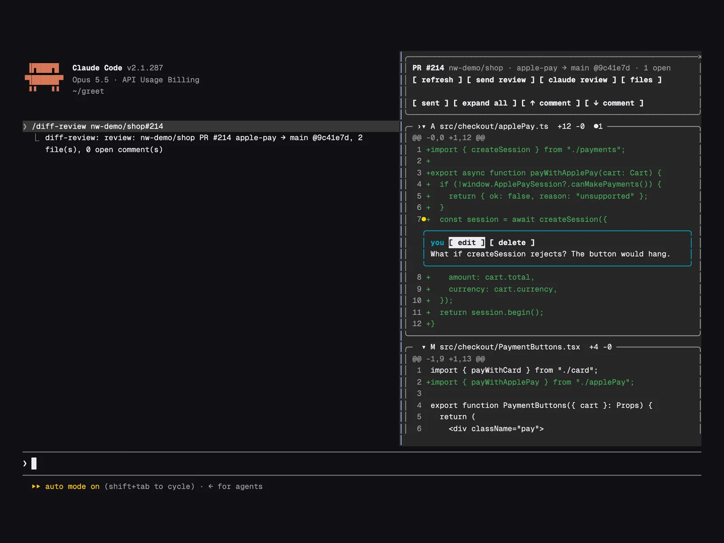Image resolution: width=724 pixels, height=543 pixels.
Task: Click the PR #214 title text
Action: point(428,68)
